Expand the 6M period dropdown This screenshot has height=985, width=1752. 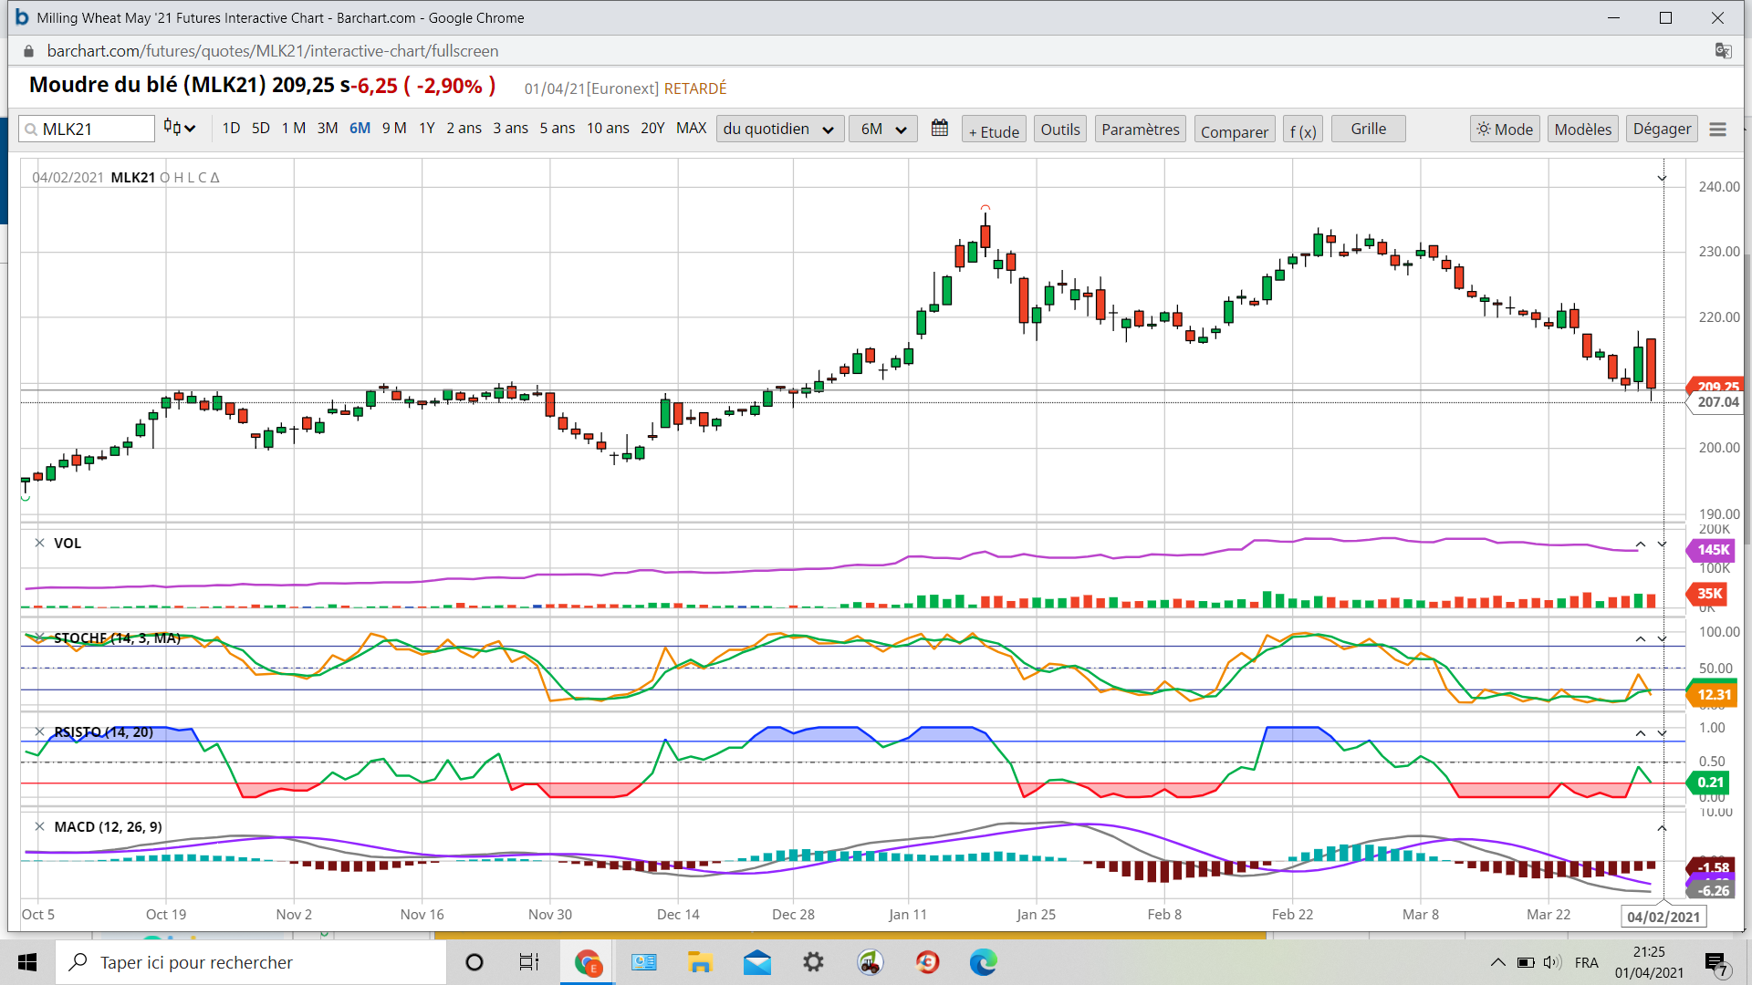pos(882,129)
